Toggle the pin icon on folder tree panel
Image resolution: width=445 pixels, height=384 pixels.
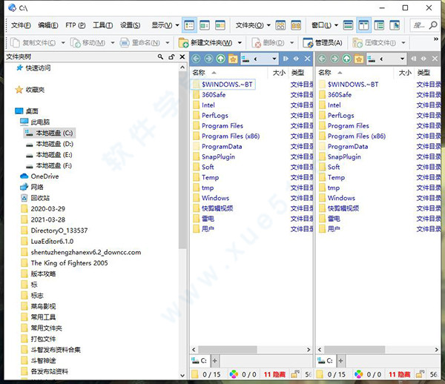coord(170,56)
